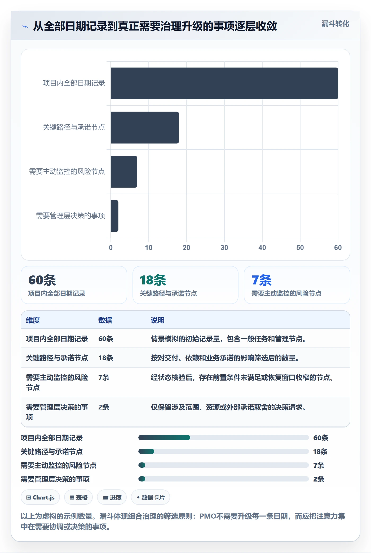This screenshot has width=371, height=553.
Task: Click the x-axis tick label 50
Action: coord(300,248)
